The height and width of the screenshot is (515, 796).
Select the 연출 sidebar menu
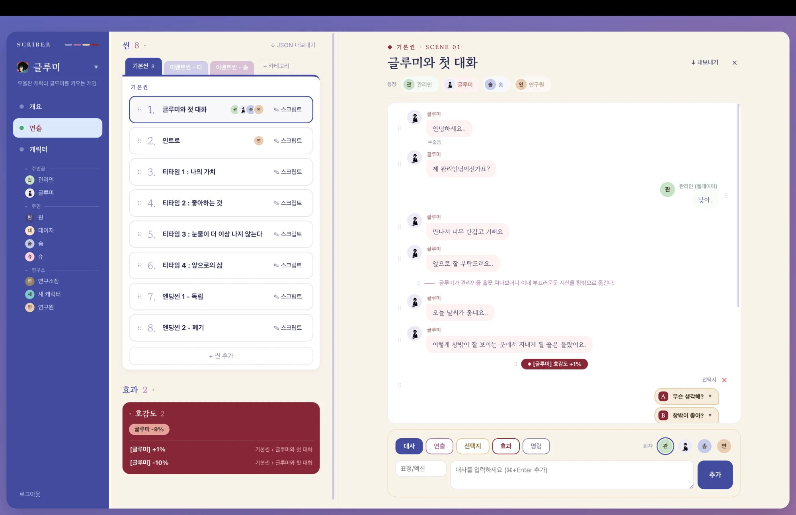click(58, 128)
